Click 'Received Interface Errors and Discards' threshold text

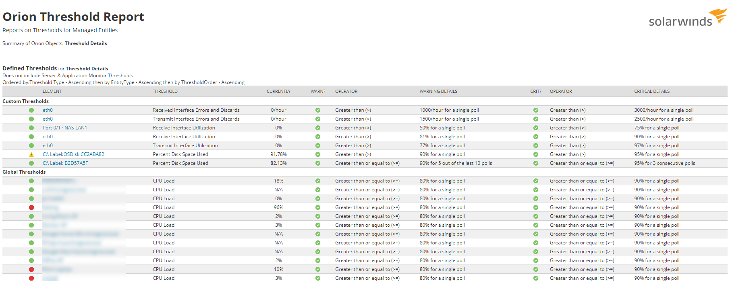point(196,110)
